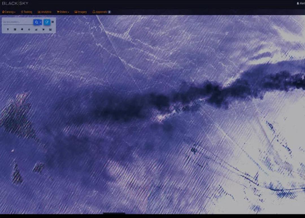Open the Orders dropdown menu

tap(63, 12)
